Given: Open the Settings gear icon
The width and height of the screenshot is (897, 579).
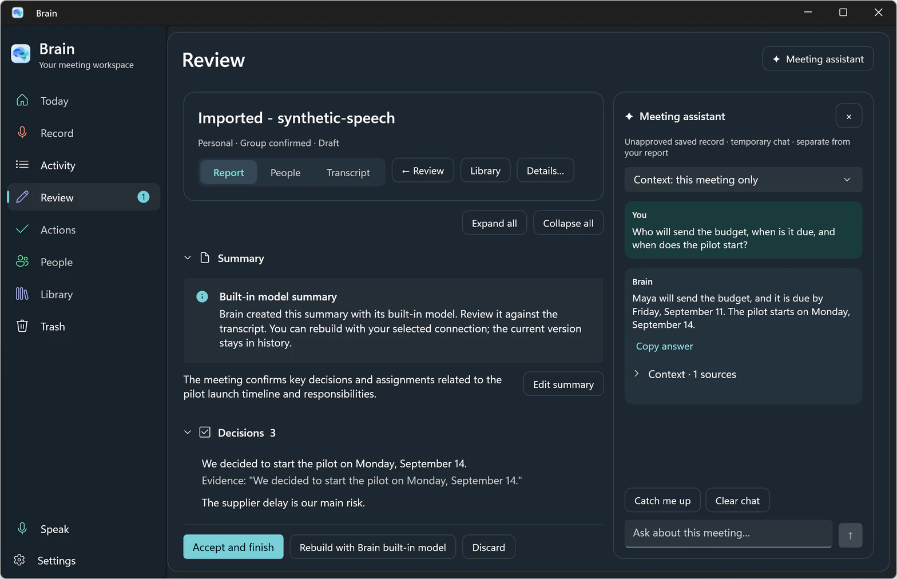Looking at the screenshot, I should click(19, 560).
